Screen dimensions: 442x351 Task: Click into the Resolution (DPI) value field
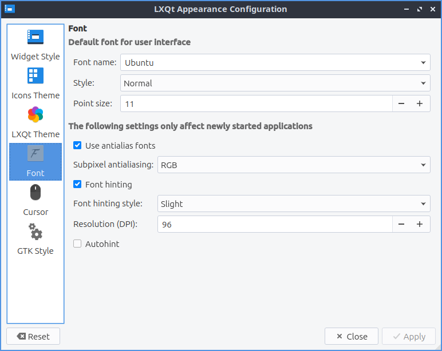coord(274,224)
